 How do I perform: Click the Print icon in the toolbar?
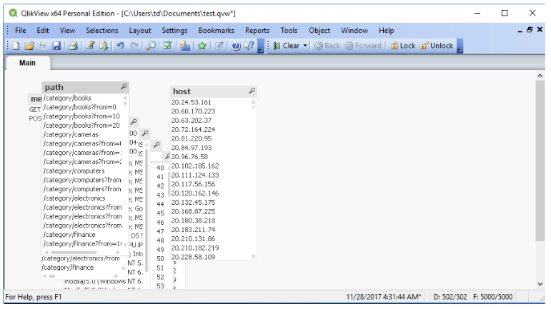click(x=73, y=46)
